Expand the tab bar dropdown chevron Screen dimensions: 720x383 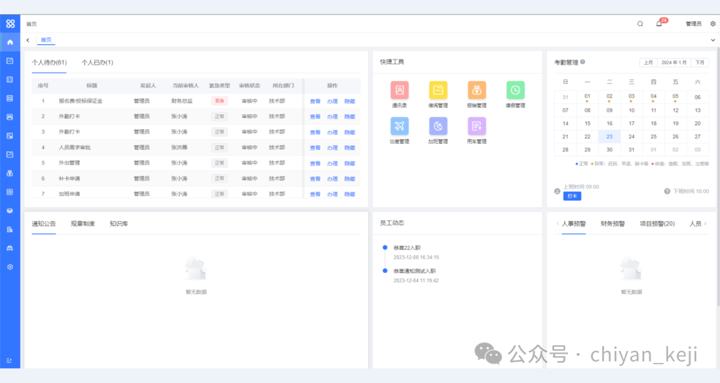pos(713,40)
